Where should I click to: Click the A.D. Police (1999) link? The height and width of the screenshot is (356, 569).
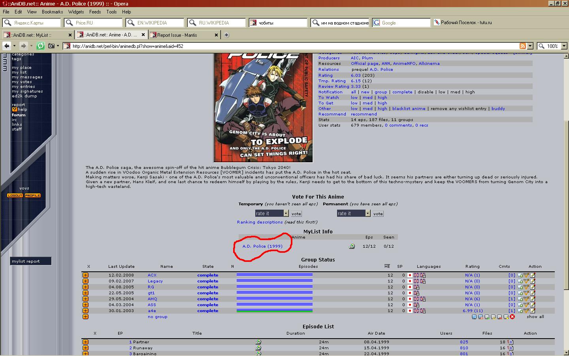pyautogui.click(x=262, y=246)
